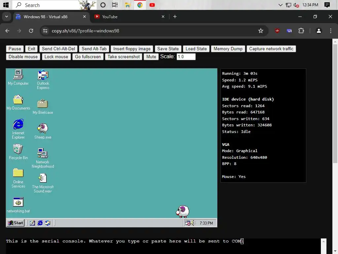Click Load State button

(x=196, y=49)
